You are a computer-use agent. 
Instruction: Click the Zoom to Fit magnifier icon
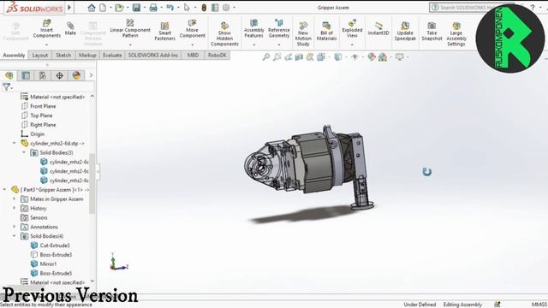pos(266,57)
